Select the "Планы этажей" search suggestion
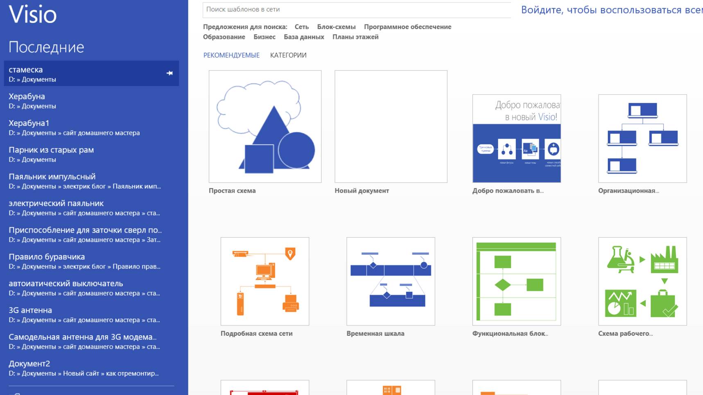Screen dimensions: 703x395 coord(355,36)
